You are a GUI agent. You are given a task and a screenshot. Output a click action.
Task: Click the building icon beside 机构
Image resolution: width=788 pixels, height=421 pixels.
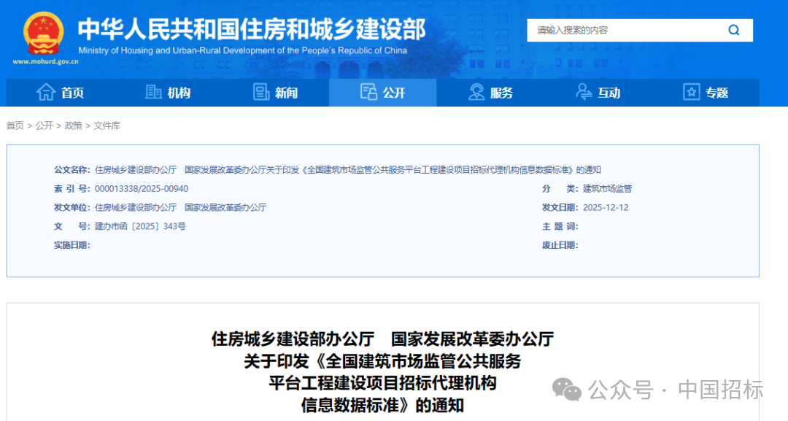153,92
